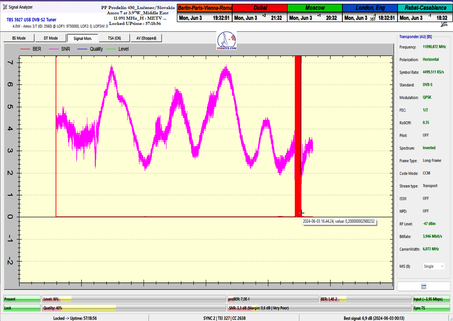Screen dimensions: 453x321
Task: Click the calculator icon button below MIS
Action: (423, 286)
